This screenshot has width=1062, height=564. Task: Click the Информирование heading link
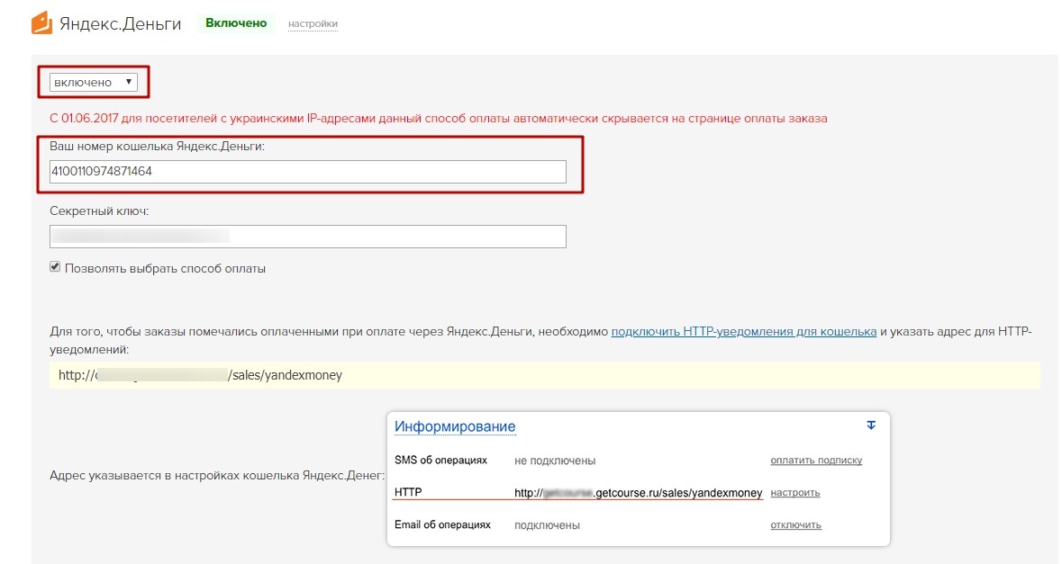(455, 426)
